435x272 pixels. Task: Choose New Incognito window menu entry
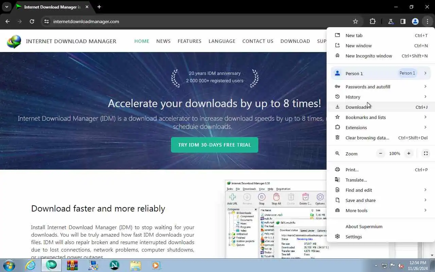381,56
